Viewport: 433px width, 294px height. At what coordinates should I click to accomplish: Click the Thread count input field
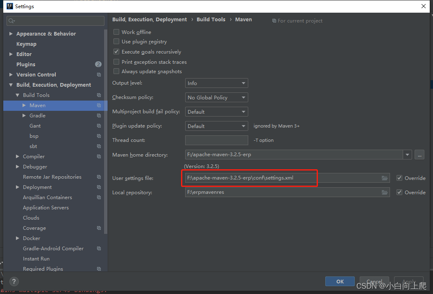[216, 140]
